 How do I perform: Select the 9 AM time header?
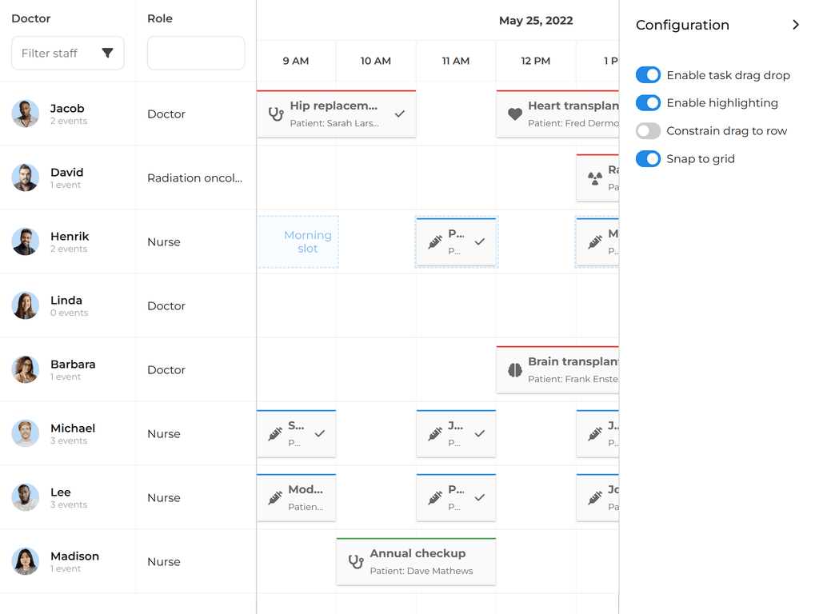pyautogui.click(x=295, y=61)
